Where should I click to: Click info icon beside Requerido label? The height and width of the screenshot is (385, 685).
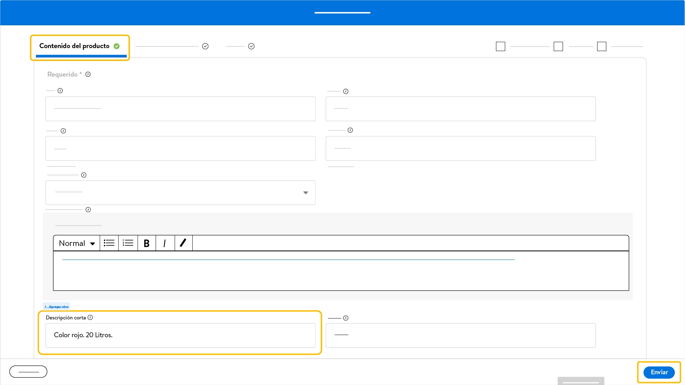click(88, 74)
